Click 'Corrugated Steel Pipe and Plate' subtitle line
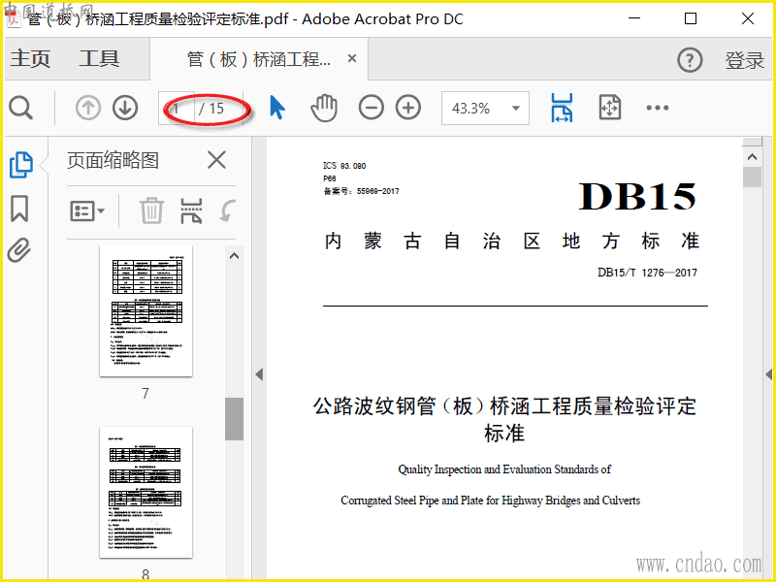Viewport: 776px width, 582px height. (490, 501)
